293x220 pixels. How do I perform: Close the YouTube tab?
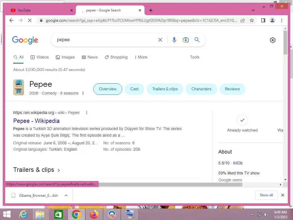point(71,10)
